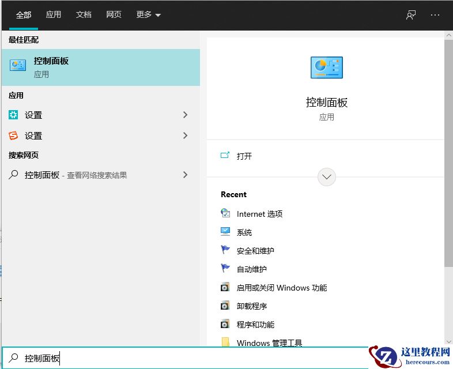Click 打开 to launch Control Panel
This screenshot has width=453, height=369.
(x=244, y=156)
